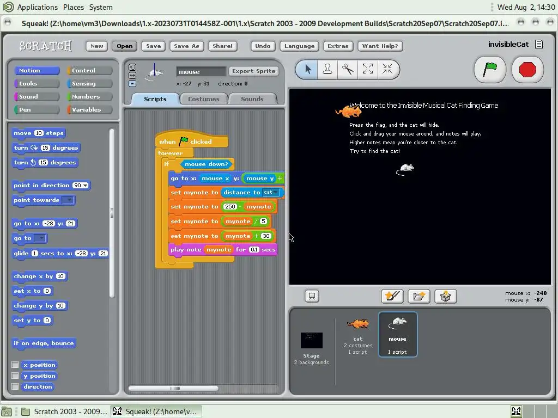Image resolution: width=558 pixels, height=418 pixels.
Task: Start the project with the green flag
Action: pyautogui.click(x=490, y=69)
